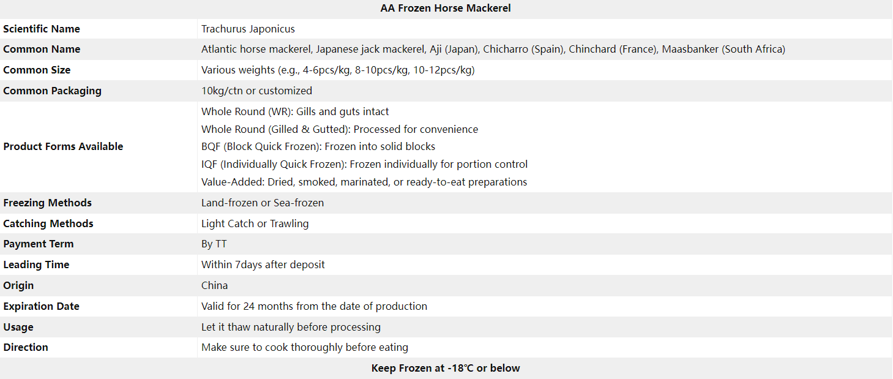Click the Keep Frozen at -18℃ footer
Screen dimensions: 893x379
446,368
